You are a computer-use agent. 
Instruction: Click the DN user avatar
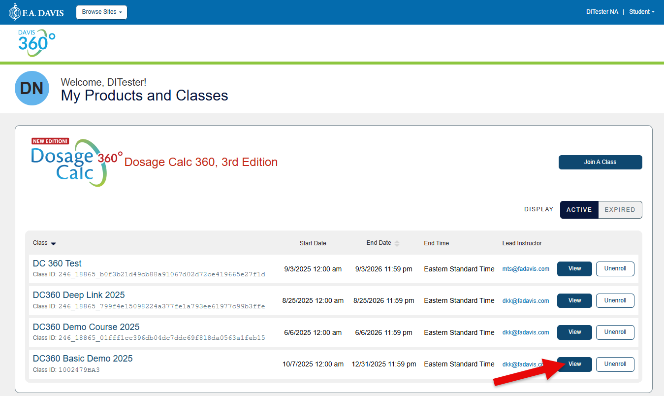32,88
